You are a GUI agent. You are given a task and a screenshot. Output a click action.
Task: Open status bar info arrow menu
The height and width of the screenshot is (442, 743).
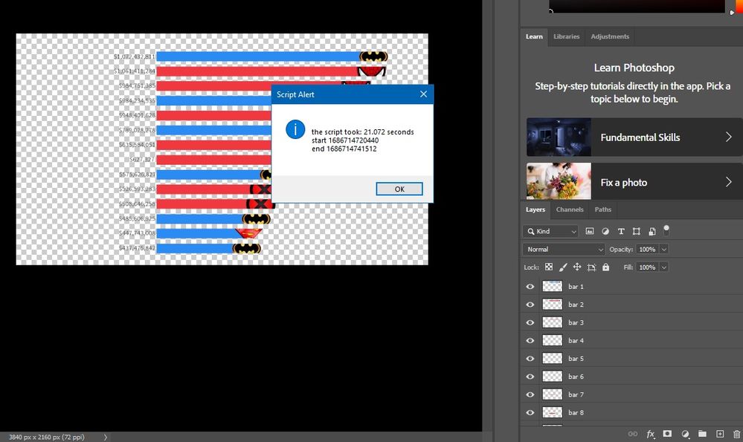[105, 437]
